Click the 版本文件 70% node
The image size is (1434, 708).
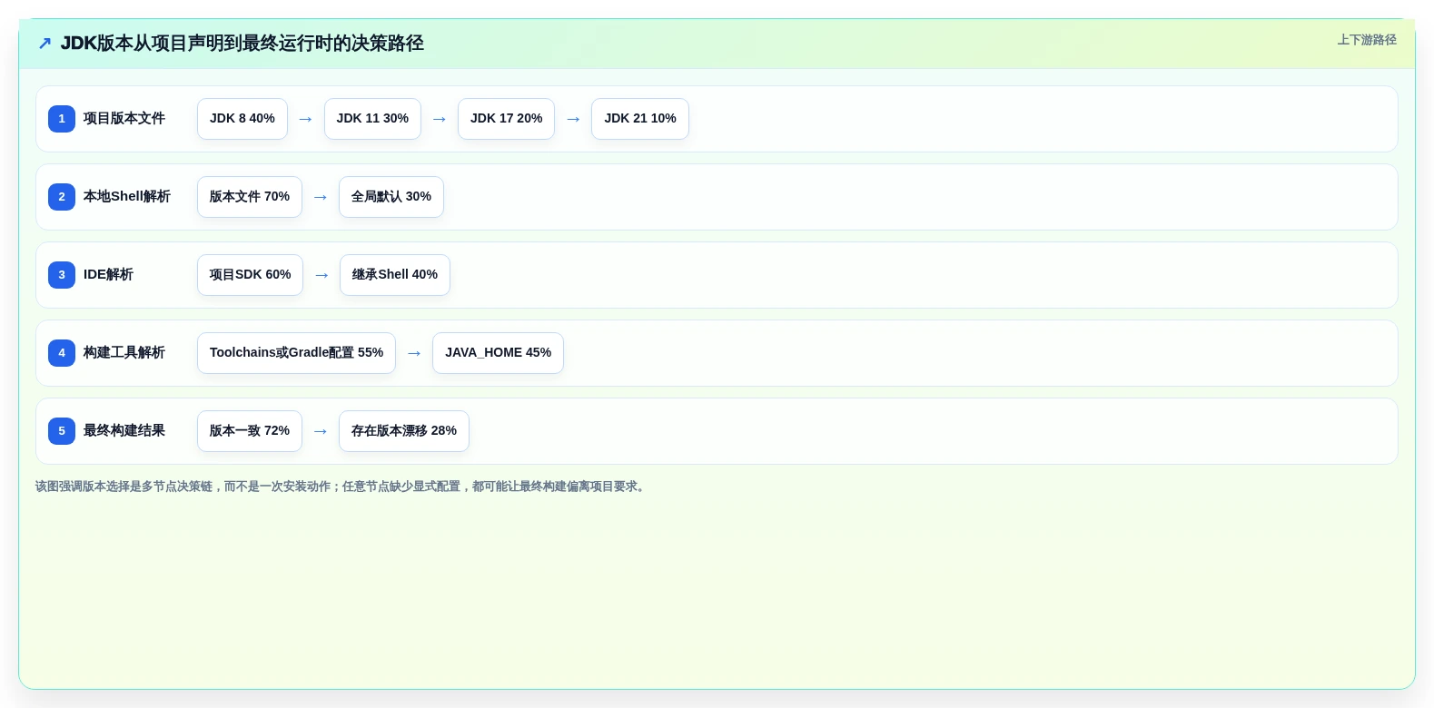250,197
